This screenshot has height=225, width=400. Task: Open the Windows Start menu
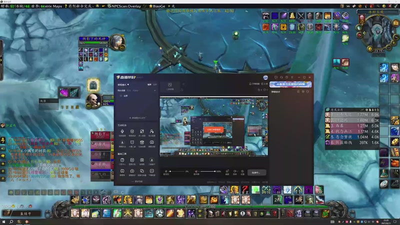tap(3, 222)
